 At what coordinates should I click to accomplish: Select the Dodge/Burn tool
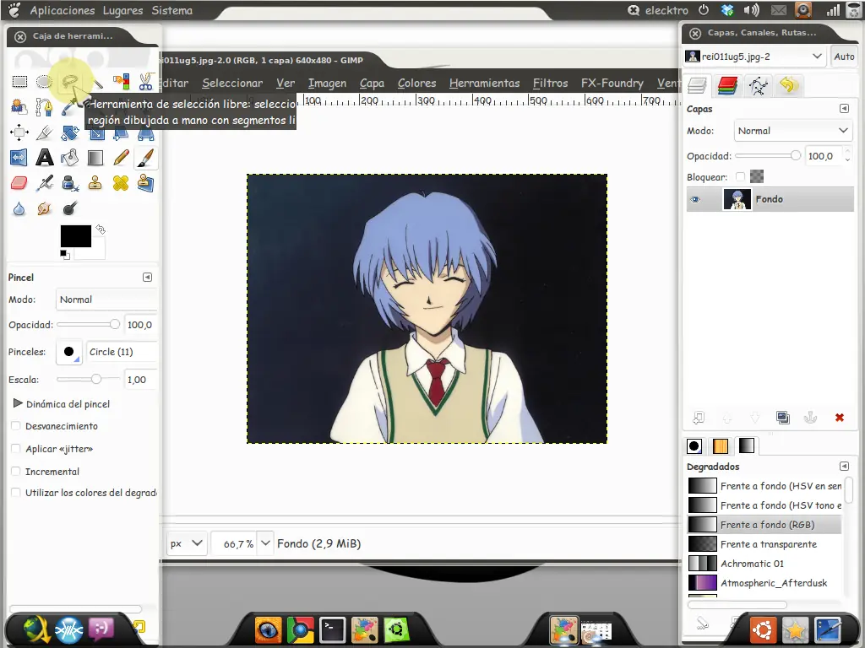69,209
